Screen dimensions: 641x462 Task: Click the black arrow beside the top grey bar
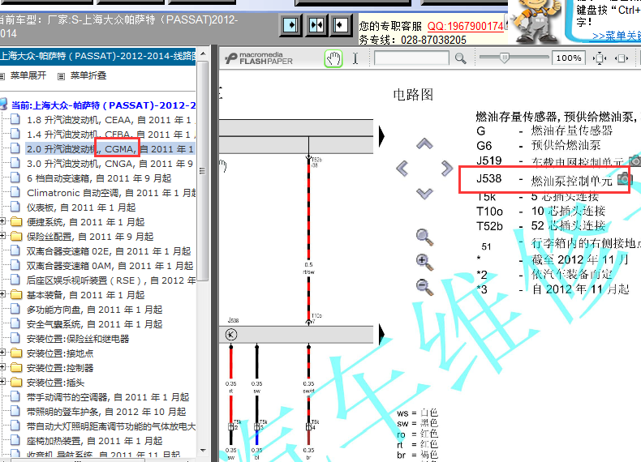coord(382,136)
